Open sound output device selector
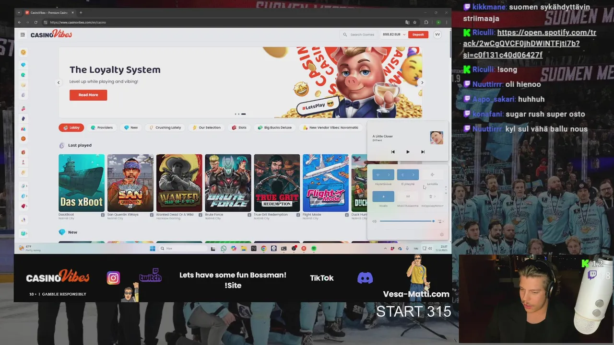Viewport: 614px width, 345px height. [440, 221]
